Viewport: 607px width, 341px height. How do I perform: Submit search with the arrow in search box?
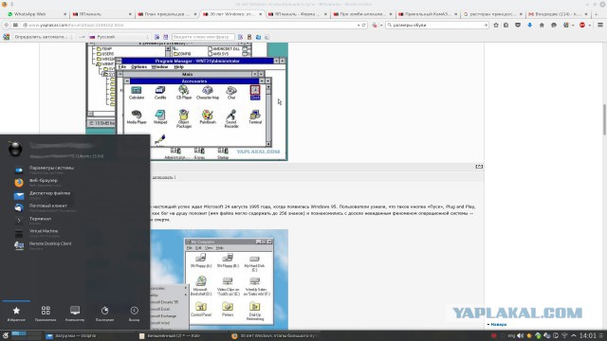click(486, 26)
